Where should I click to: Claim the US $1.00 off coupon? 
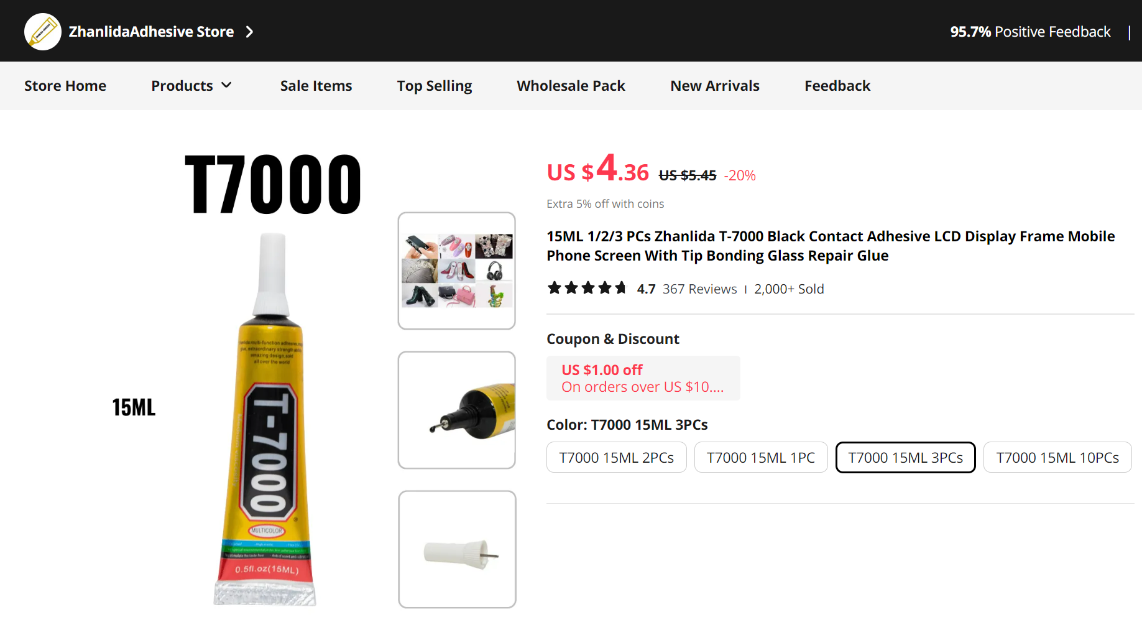[643, 378]
